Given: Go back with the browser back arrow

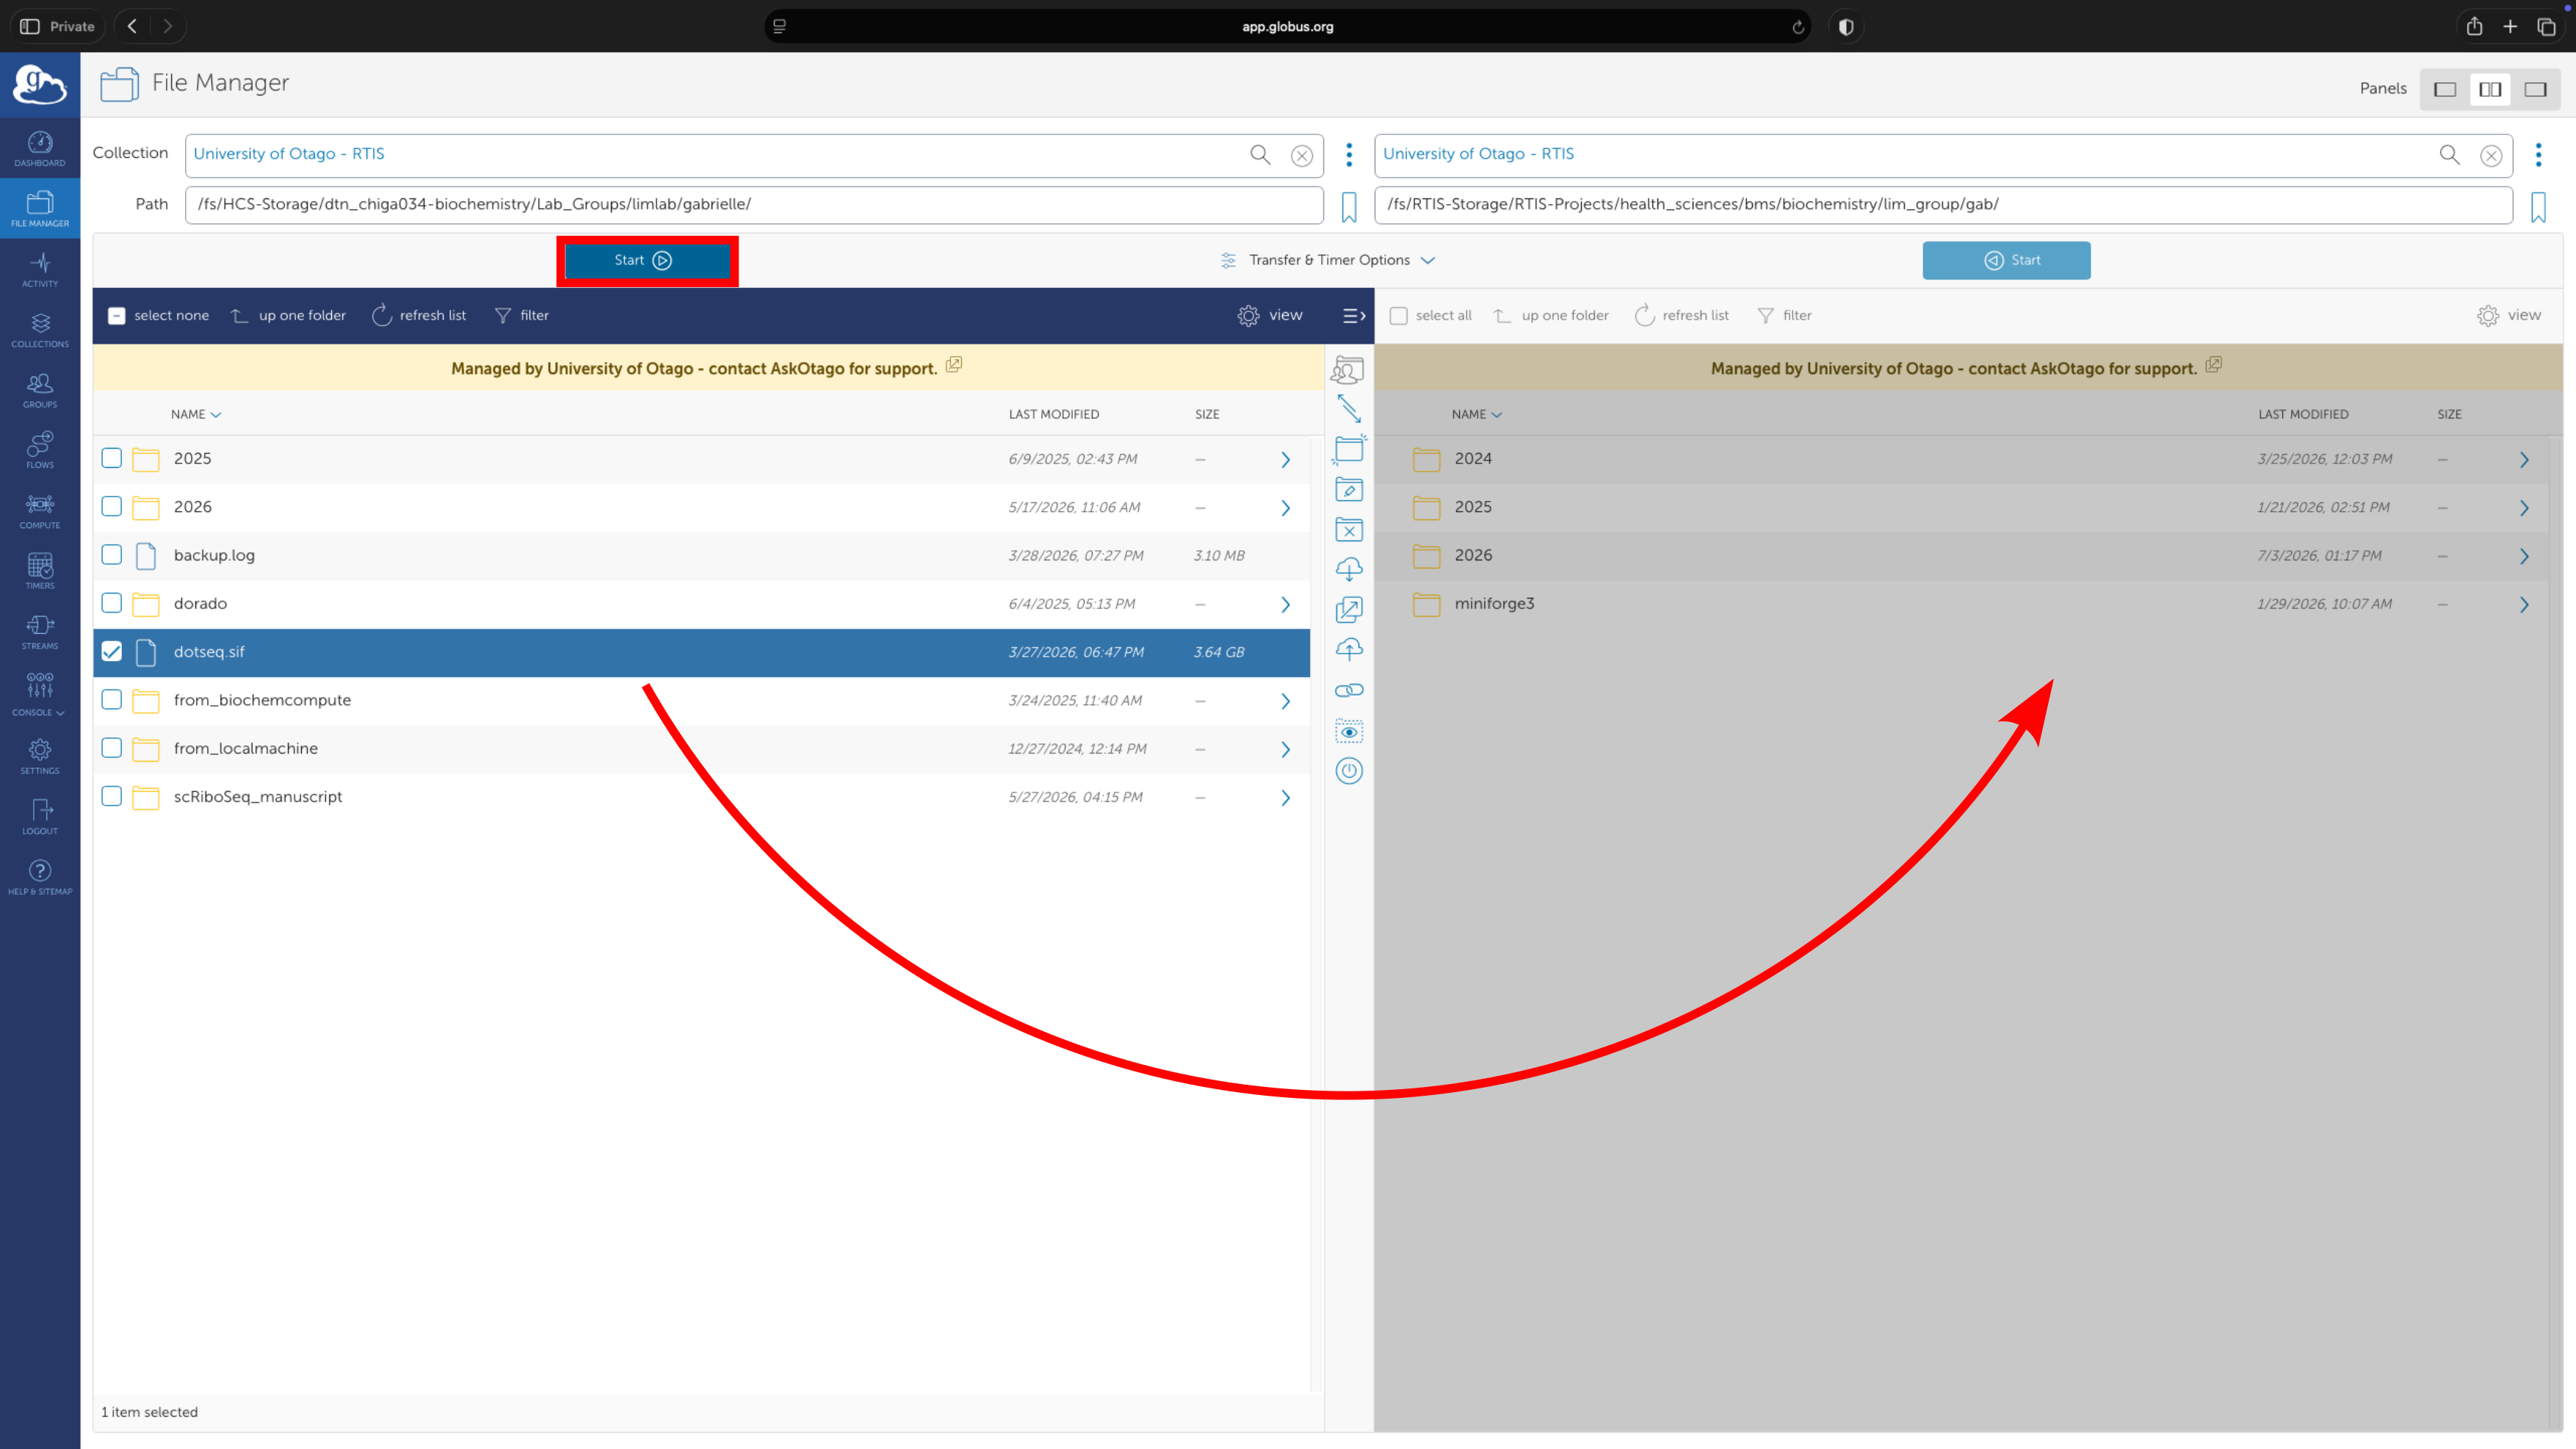Looking at the screenshot, I should pyautogui.click(x=132, y=26).
